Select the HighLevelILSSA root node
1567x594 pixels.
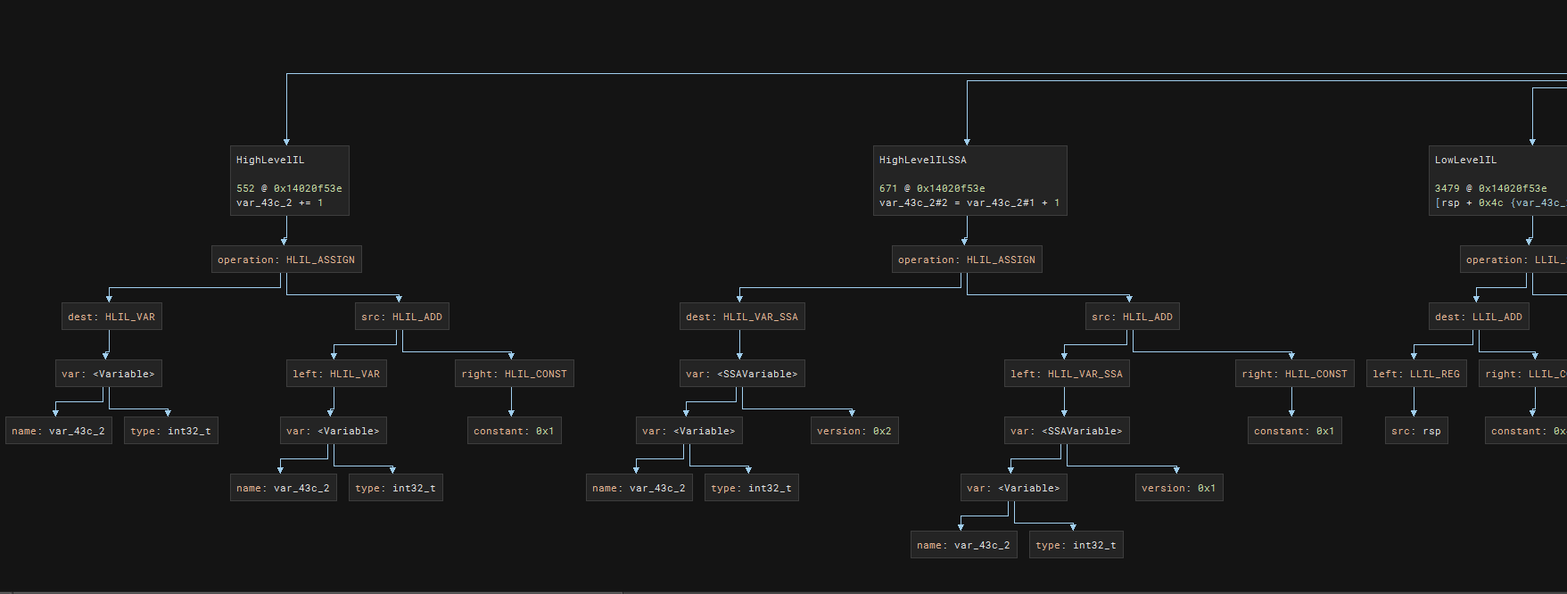(969, 181)
